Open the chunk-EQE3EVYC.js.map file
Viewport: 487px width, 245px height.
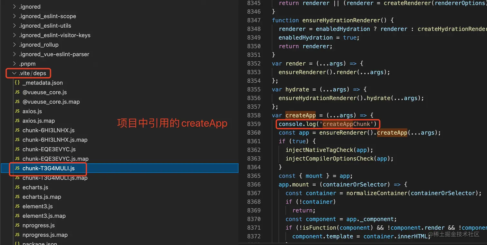pos(55,159)
